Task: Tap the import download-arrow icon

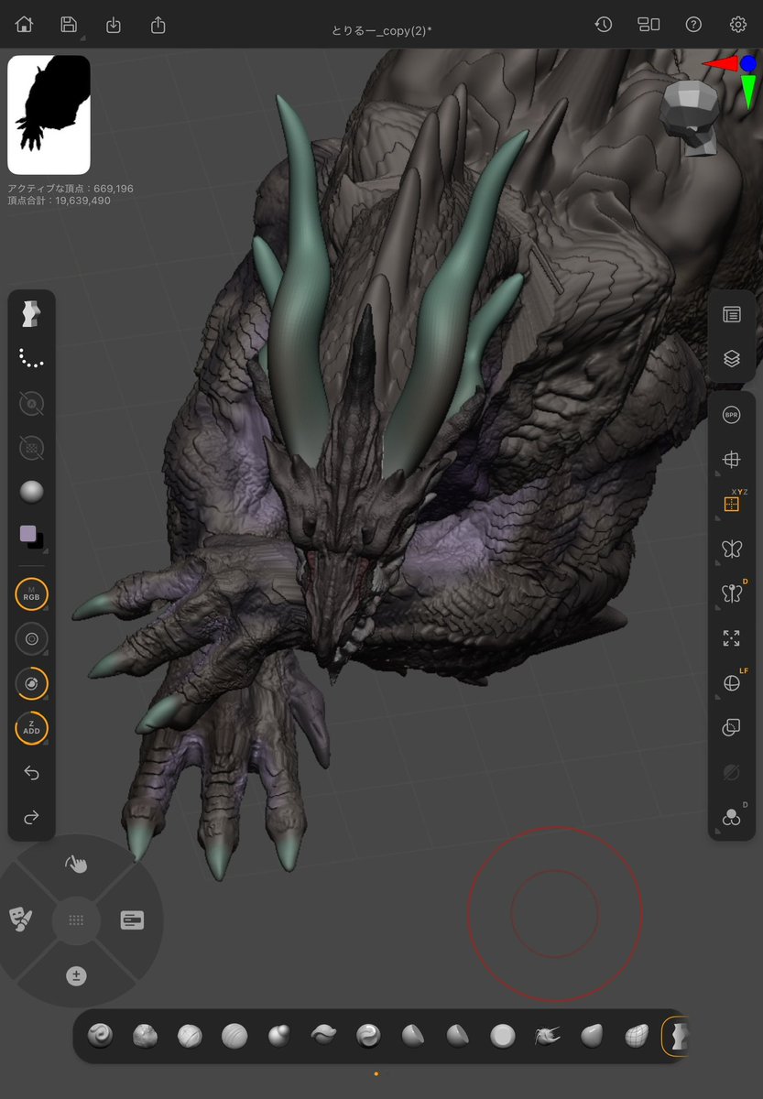Action: tap(114, 25)
